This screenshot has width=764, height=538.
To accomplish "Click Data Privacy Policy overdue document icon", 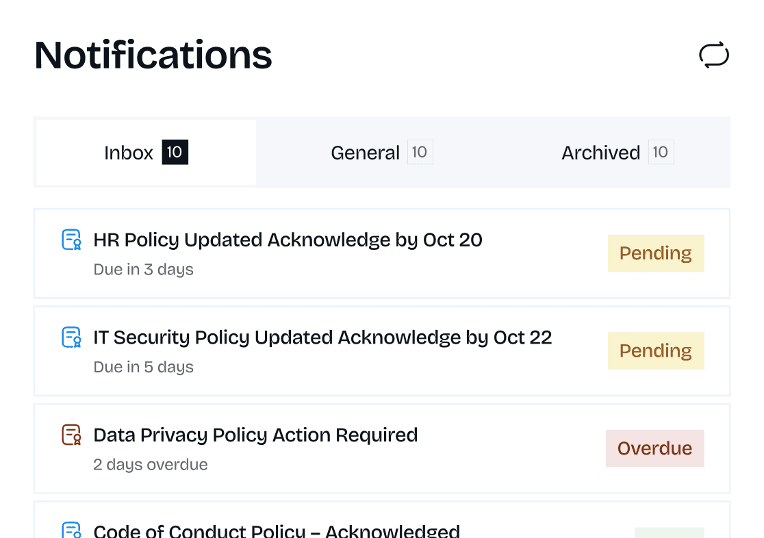I will click(x=72, y=435).
